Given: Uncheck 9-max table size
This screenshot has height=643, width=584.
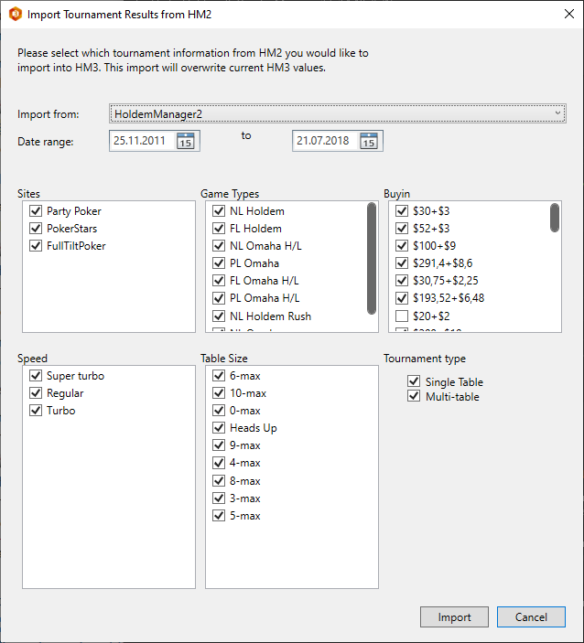Looking at the screenshot, I should coord(219,445).
